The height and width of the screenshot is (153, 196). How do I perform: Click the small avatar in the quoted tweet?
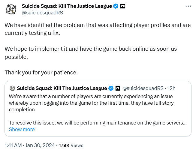click(12, 88)
